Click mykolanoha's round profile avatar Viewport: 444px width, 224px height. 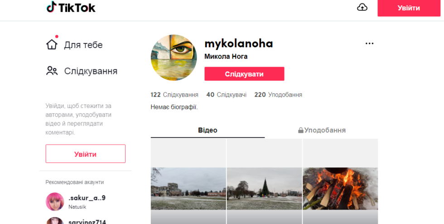pos(174,58)
